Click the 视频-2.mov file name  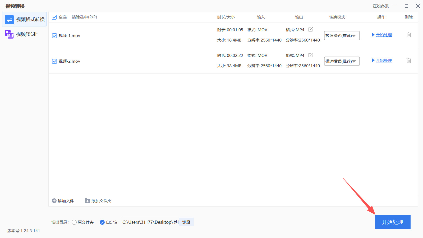tap(69, 61)
